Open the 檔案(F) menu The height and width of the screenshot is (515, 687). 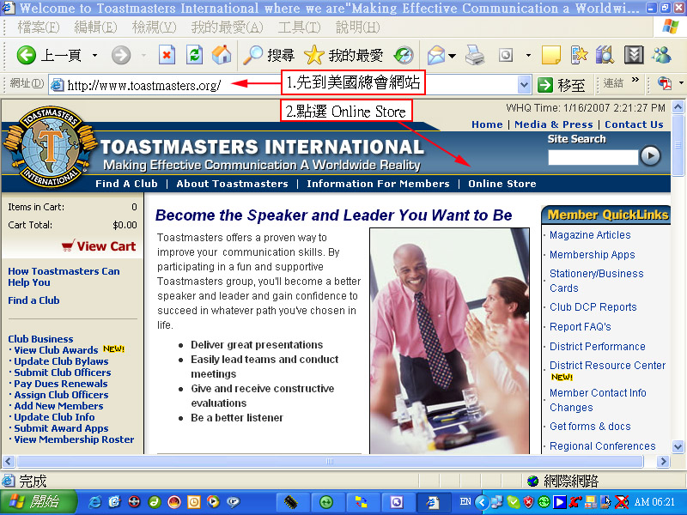pos(39,27)
